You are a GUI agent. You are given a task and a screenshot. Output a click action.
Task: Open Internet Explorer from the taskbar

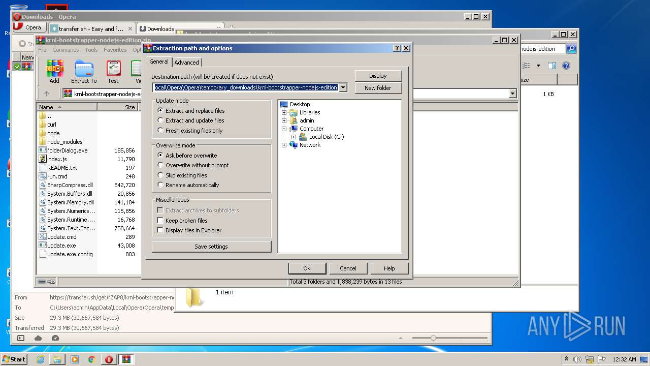tap(40, 359)
